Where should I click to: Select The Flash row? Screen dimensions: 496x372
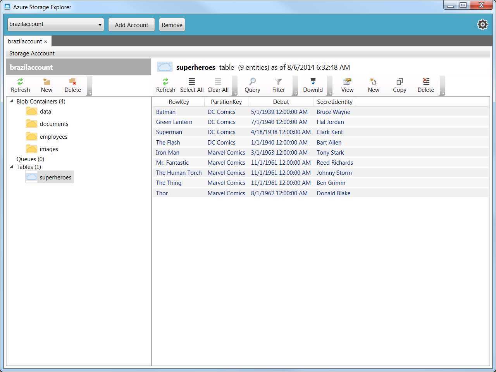point(320,143)
